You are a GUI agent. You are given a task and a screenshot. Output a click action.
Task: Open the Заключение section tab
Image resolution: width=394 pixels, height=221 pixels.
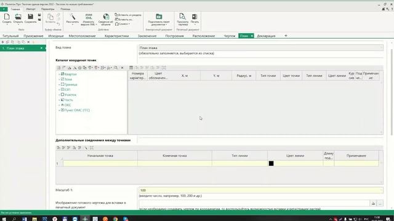click(147, 36)
